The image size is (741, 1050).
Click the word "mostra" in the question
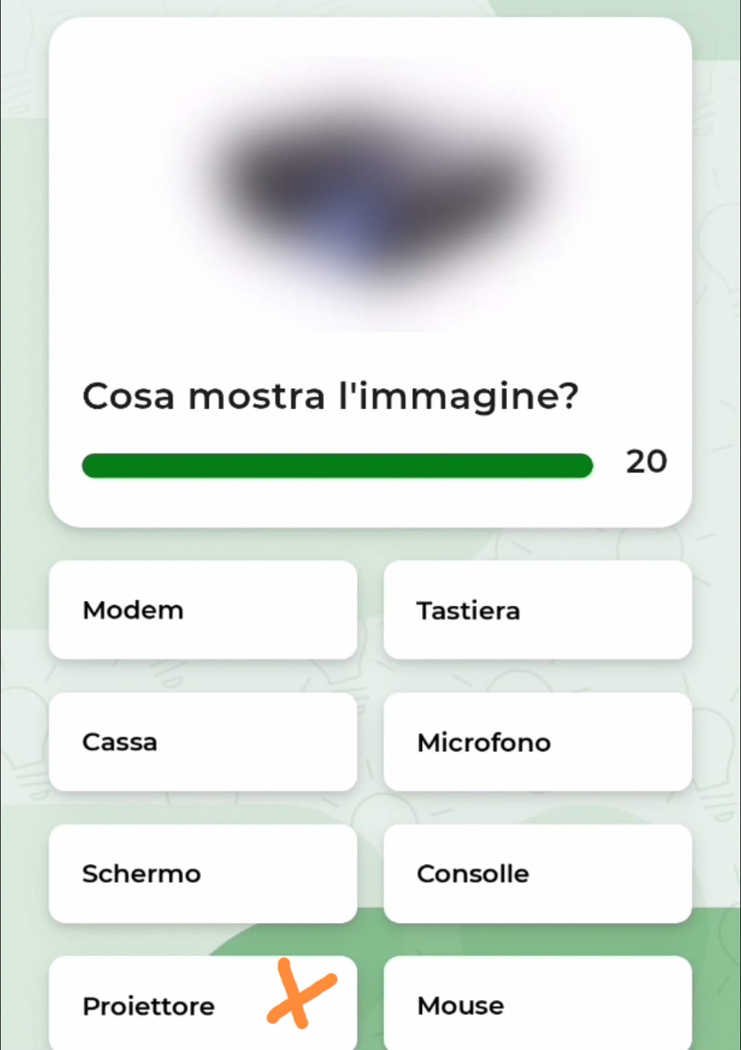(x=257, y=396)
